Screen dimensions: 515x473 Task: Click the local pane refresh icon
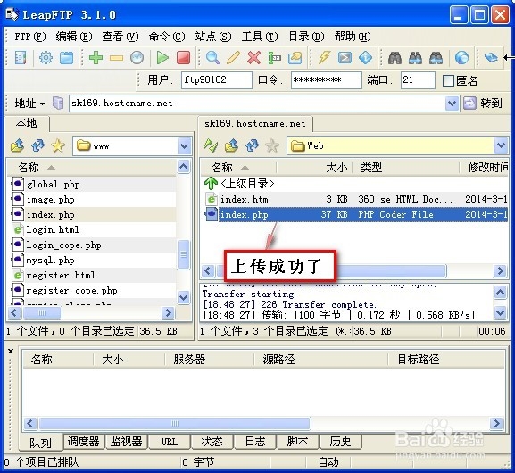37,145
